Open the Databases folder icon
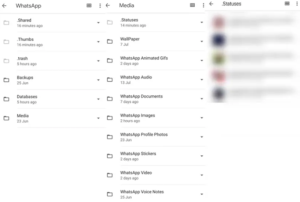This screenshot has height=202, width=300. pos(6,99)
